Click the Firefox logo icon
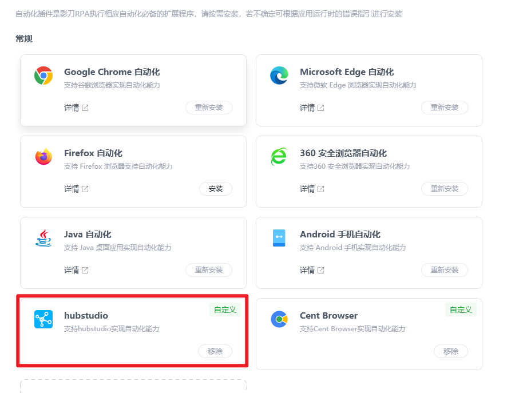Screen dimensions: 511x393 [43, 157]
